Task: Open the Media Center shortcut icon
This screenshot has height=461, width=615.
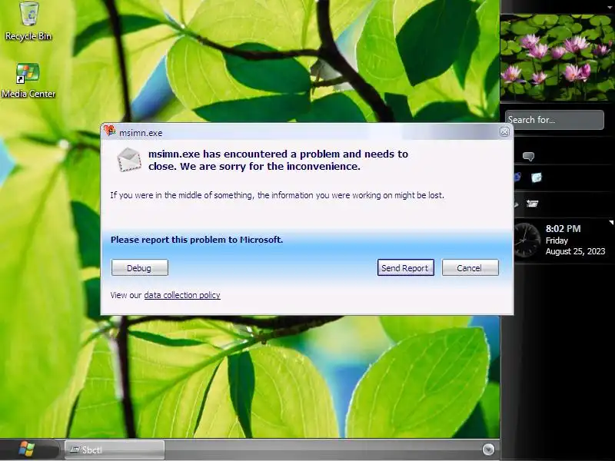Action: [x=28, y=81]
